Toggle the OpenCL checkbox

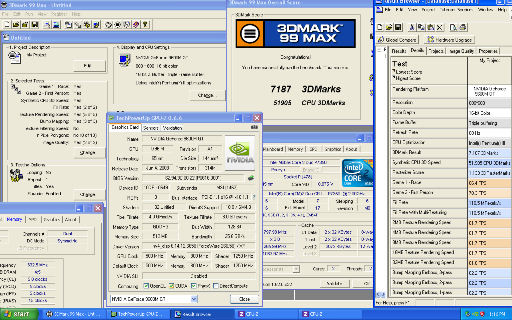[x=146, y=286]
